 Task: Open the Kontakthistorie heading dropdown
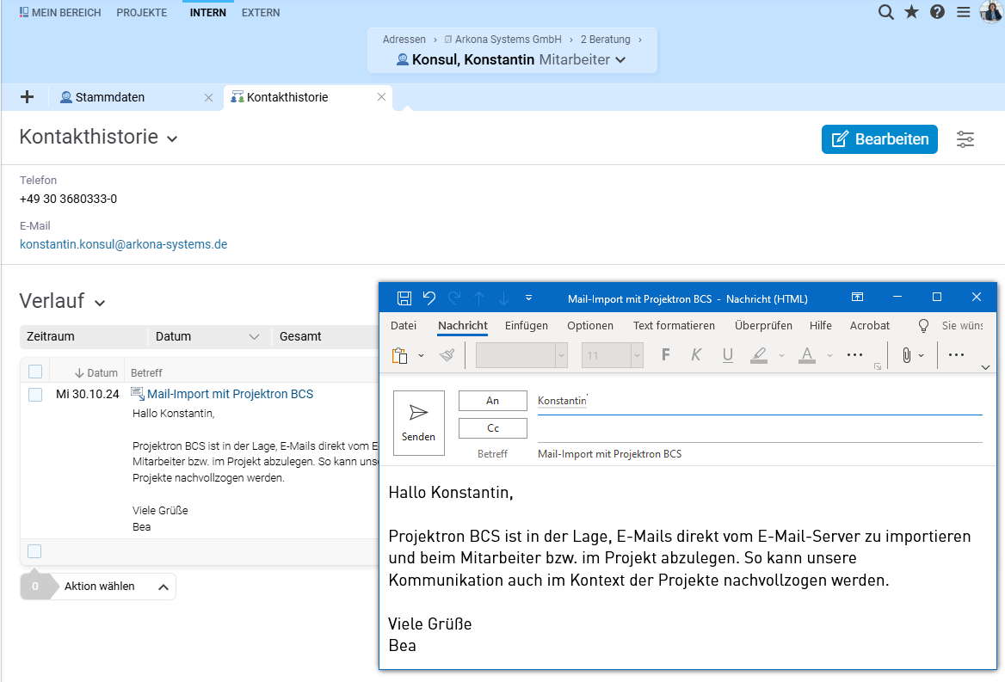172,138
